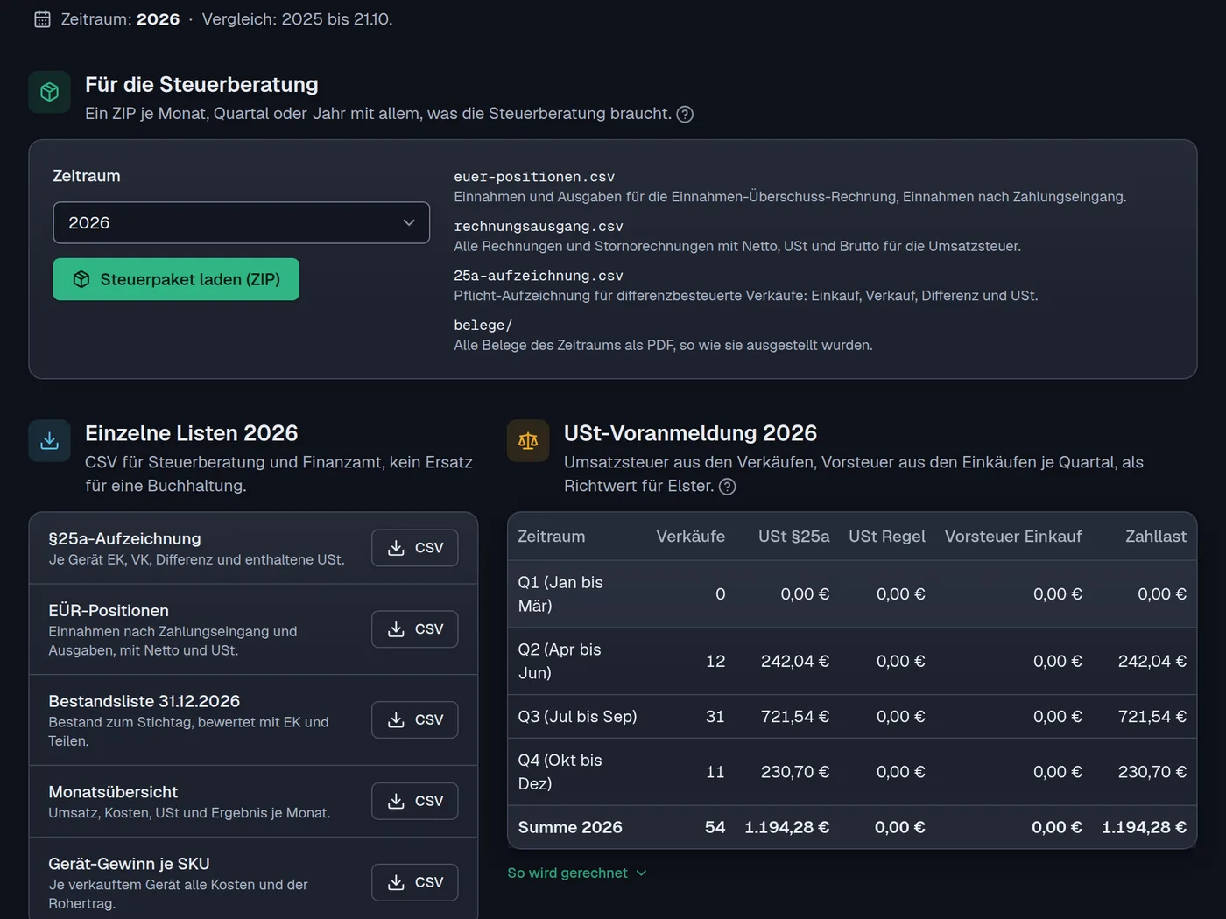
Task: Download CSV for Bestandsliste 31.12.2026
Action: coord(415,719)
